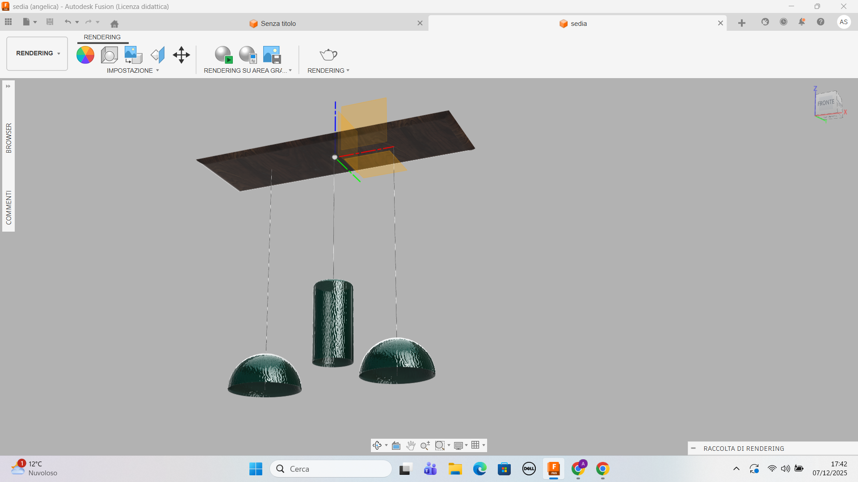Open the RENDERING workspace dropdown

pyautogui.click(x=37, y=53)
